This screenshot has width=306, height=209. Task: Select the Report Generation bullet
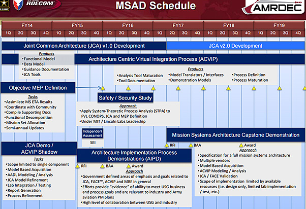pos(23,191)
